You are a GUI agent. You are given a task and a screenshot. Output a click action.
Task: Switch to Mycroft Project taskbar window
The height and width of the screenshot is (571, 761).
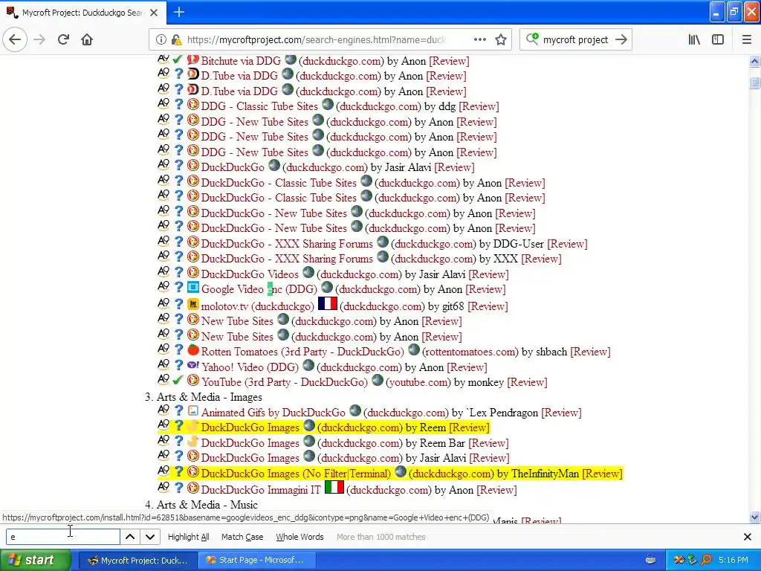click(x=137, y=561)
